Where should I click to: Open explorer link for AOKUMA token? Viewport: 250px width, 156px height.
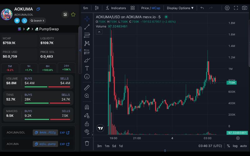click(65, 144)
